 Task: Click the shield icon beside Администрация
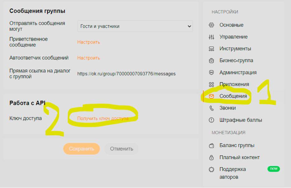pyautogui.click(x=211, y=73)
